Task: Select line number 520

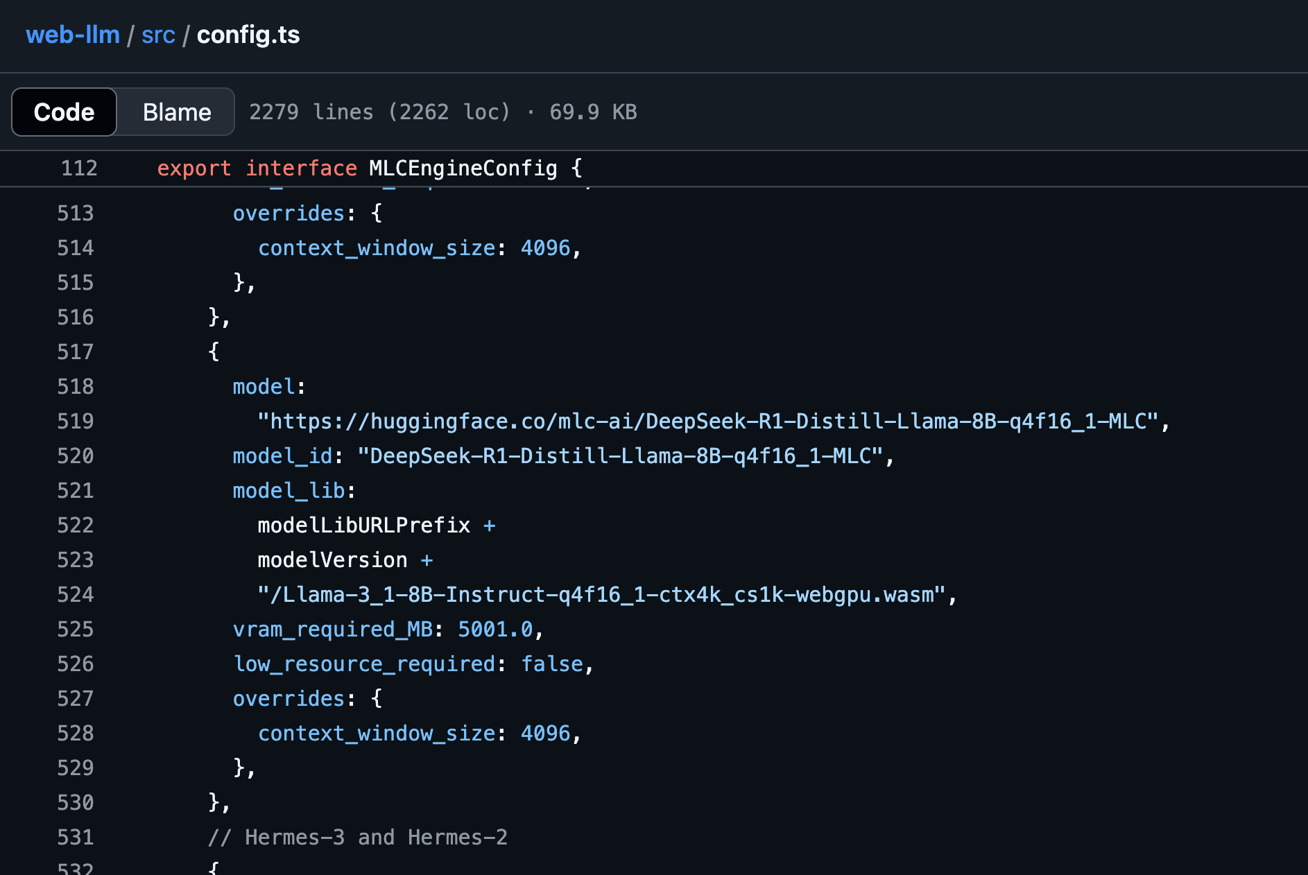Action: (x=75, y=456)
